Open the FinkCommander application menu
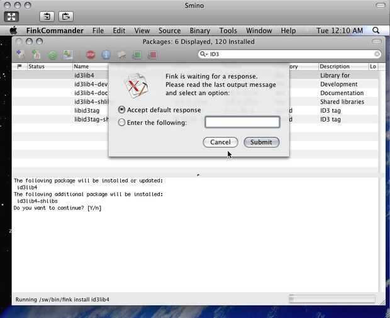390x318 pixels. point(55,30)
